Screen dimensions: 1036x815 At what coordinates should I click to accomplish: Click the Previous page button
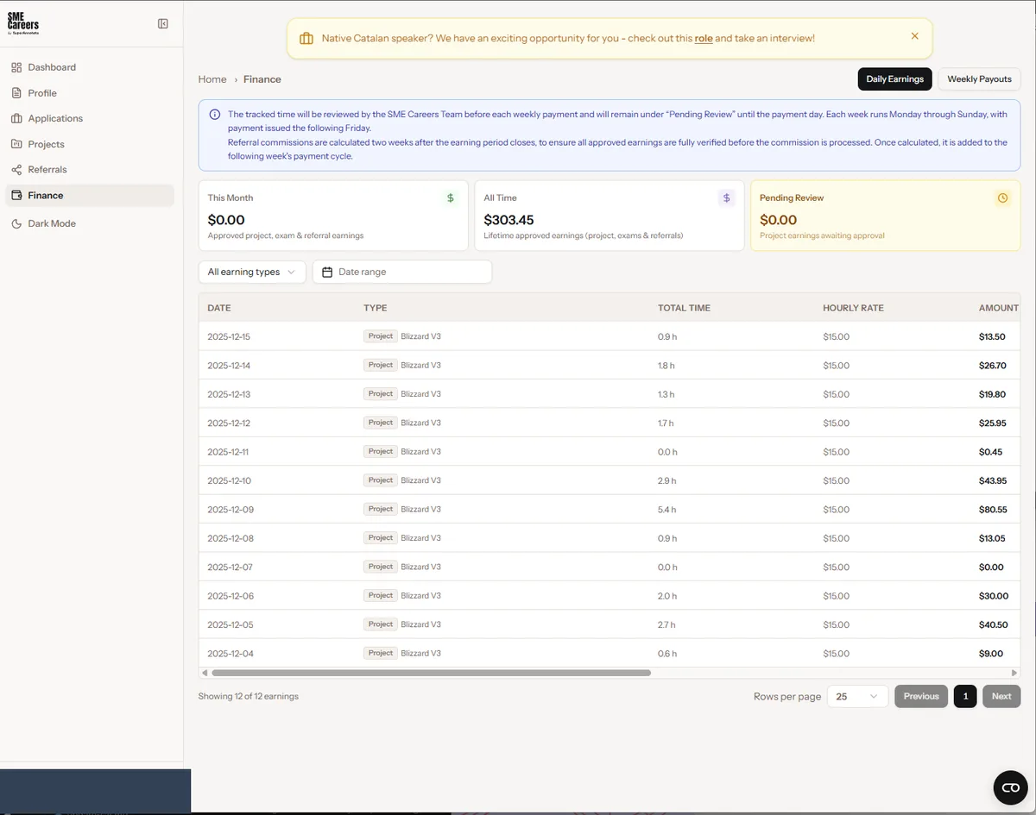921,696
